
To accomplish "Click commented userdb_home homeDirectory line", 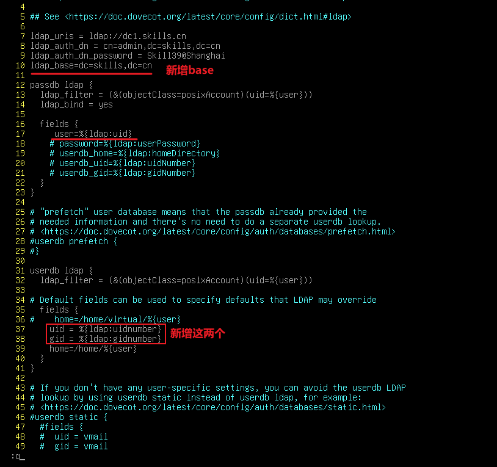I will [x=135, y=153].
